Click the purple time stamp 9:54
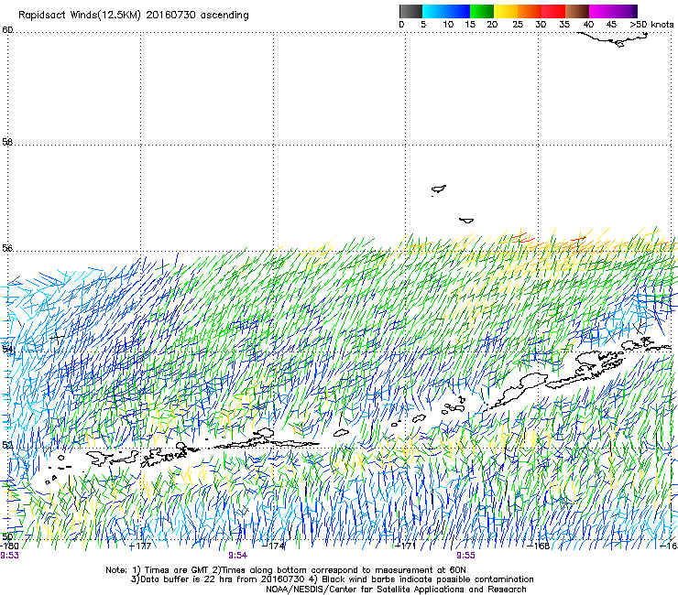 tap(238, 556)
